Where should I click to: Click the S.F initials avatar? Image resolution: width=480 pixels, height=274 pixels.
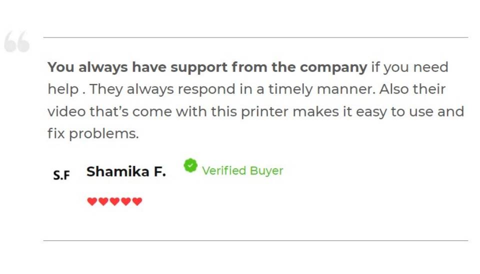coord(61,175)
